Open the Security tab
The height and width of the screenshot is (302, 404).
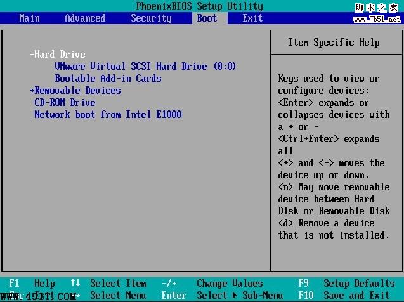151,18
